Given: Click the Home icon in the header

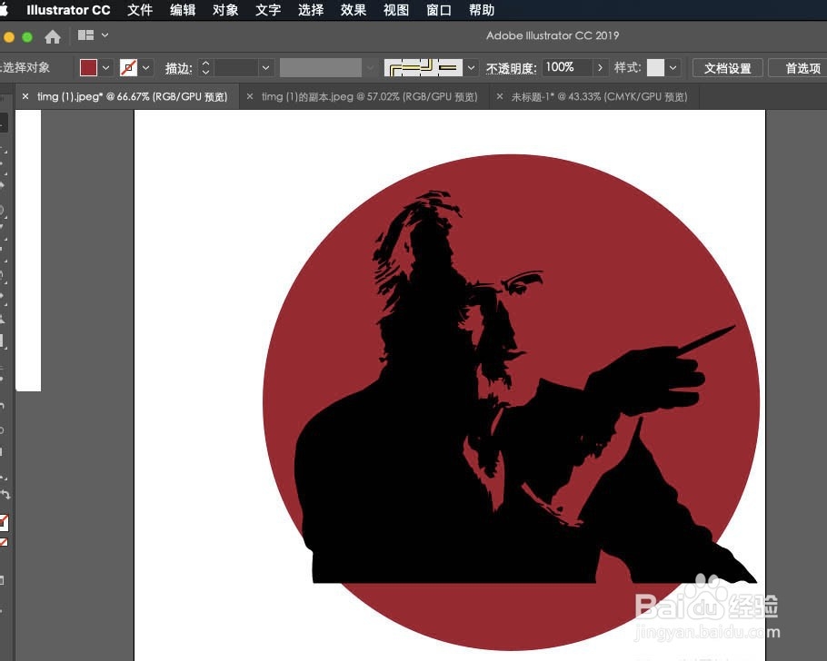Looking at the screenshot, I should point(52,36).
